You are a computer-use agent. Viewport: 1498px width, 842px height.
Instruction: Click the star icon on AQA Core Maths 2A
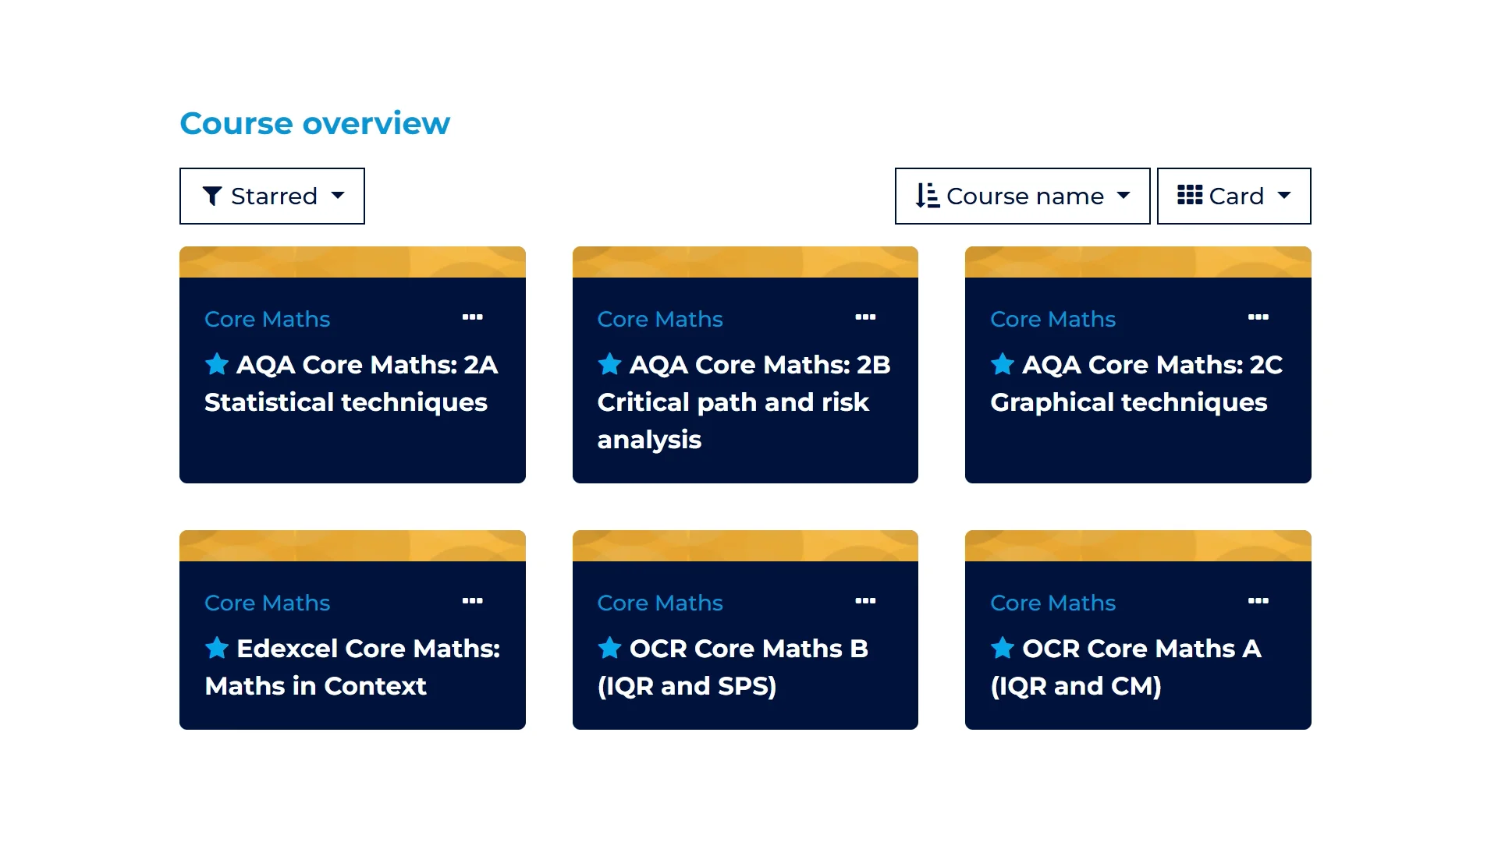point(217,364)
